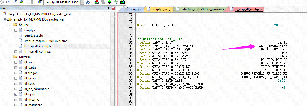The image size is (307, 106).
Task: Click the baud rate value 9600
Action: [282, 81]
